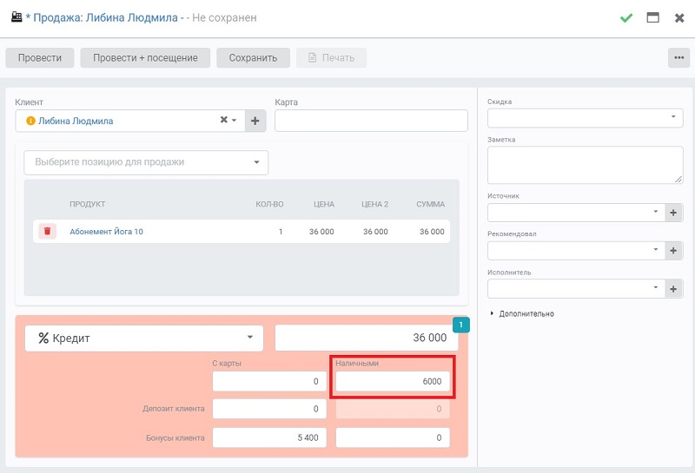Click the Заметка text area
This screenshot has width=695, height=473.
click(585, 165)
